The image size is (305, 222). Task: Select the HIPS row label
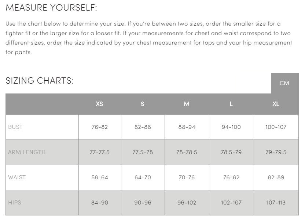15,203
